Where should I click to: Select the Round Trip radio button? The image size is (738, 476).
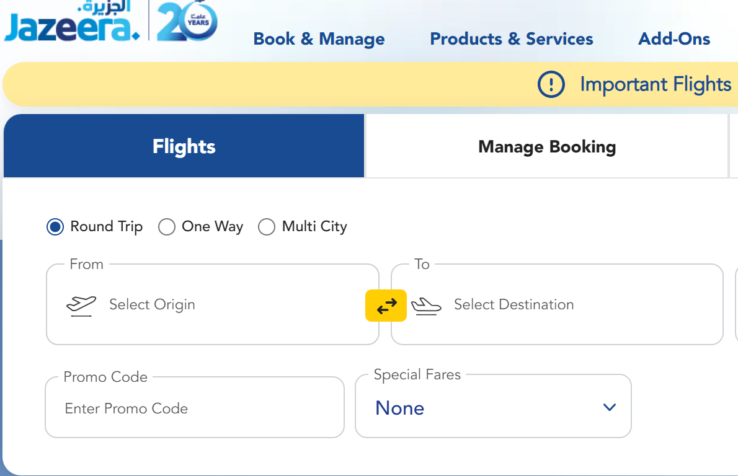[55, 227]
